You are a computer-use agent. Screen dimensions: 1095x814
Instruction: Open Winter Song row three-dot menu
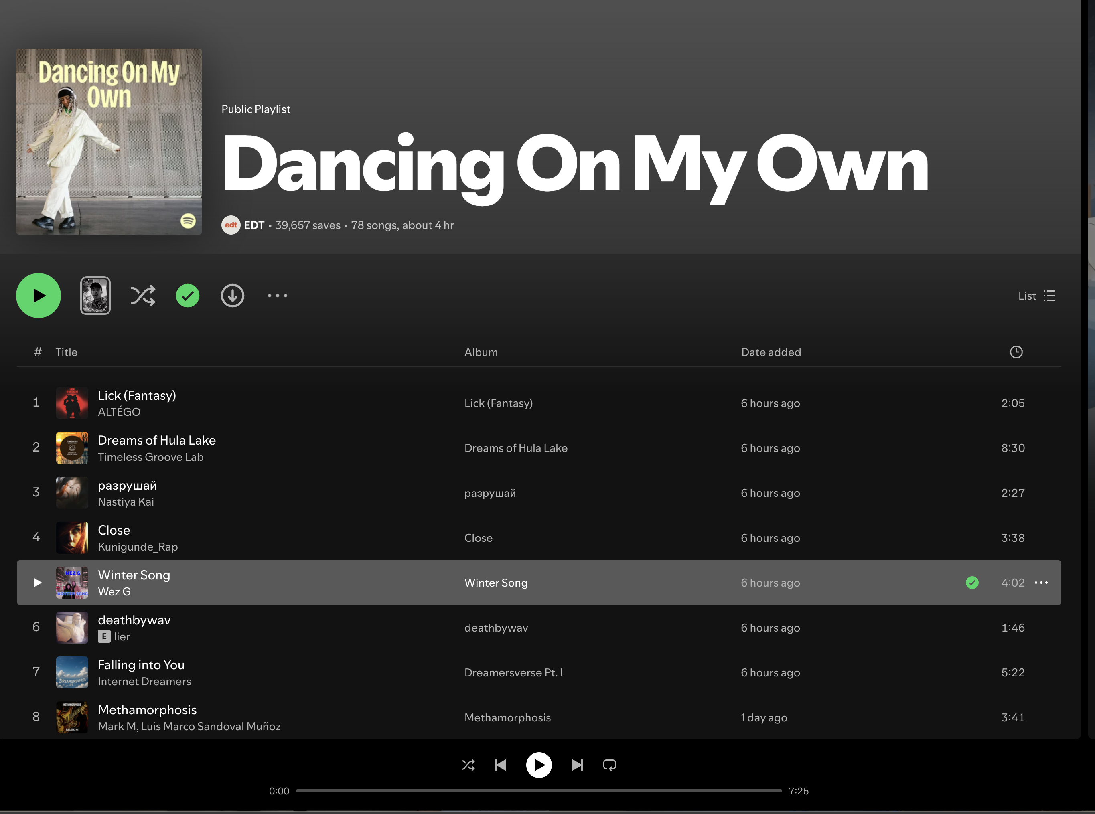[1041, 583]
